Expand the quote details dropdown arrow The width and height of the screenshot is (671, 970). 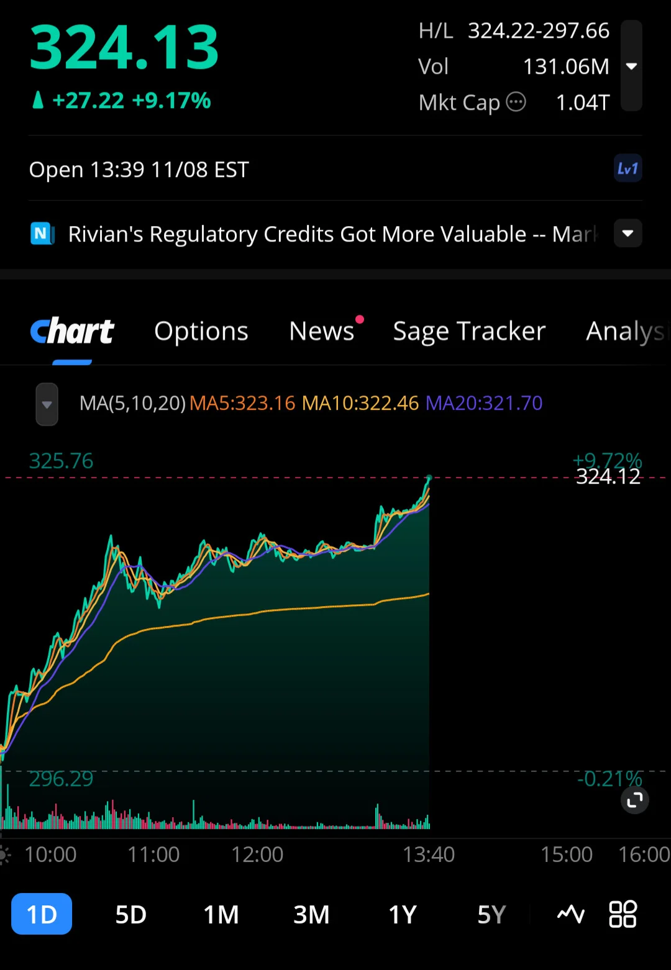(631, 66)
